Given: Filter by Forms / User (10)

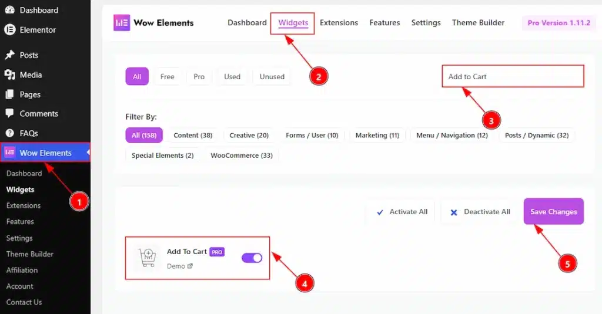Looking at the screenshot, I should click(x=312, y=136).
